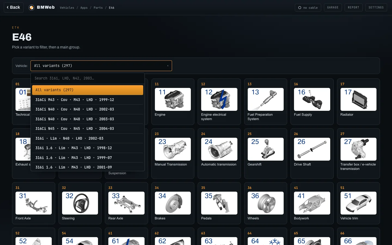Image resolution: width=392 pixels, height=245 pixels.
Task: Select 316i 1.6 Lim M43 1998-12
Action: click(88, 148)
